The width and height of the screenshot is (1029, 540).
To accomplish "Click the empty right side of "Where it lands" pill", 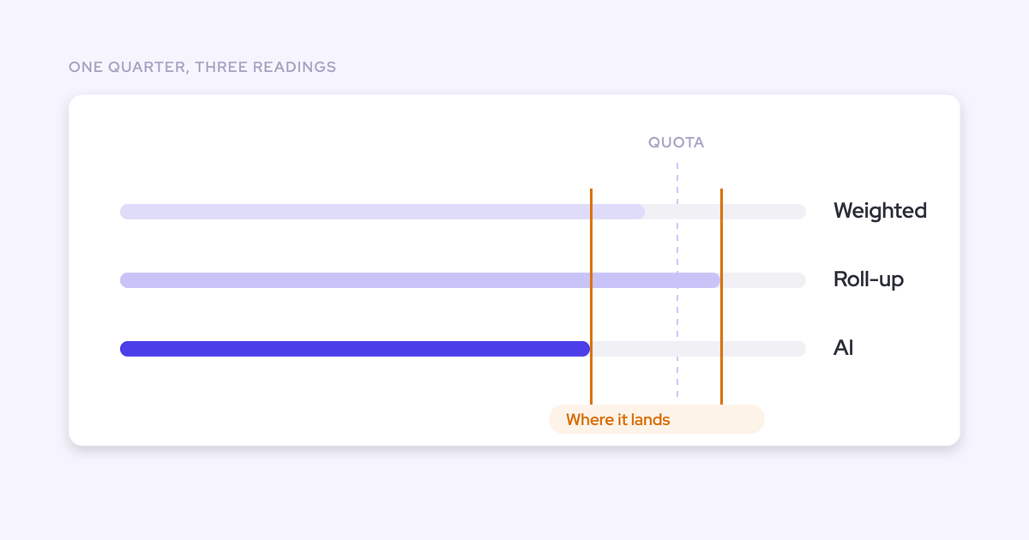I will pos(719,419).
